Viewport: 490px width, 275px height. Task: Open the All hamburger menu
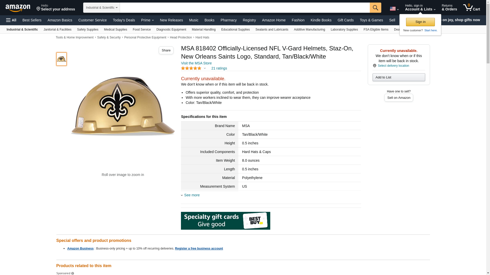coord(11,20)
